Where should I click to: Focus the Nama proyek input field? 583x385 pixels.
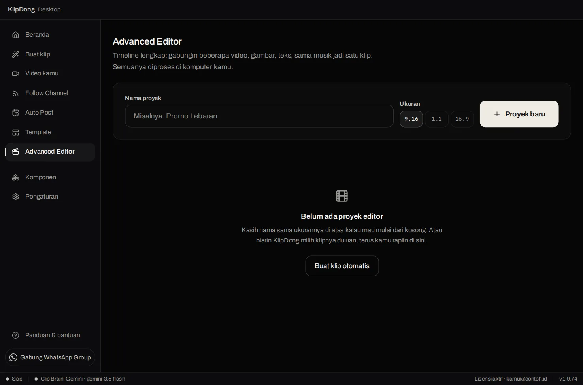pos(259,116)
